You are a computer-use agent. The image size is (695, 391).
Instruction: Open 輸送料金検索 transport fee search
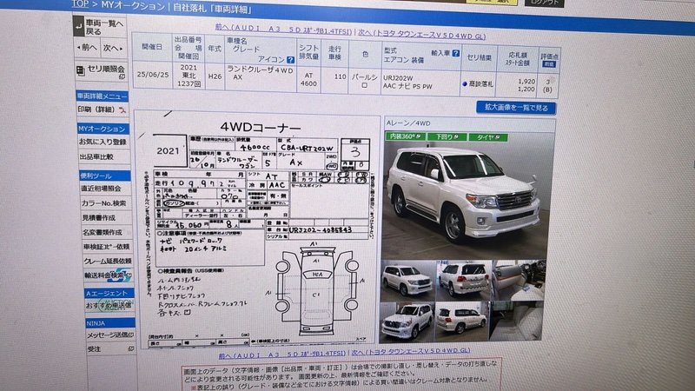[x=108, y=275]
